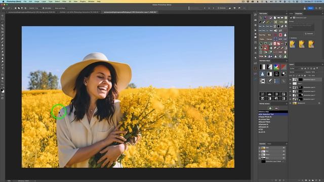Select the Type tool in the left toolbar

3,68
